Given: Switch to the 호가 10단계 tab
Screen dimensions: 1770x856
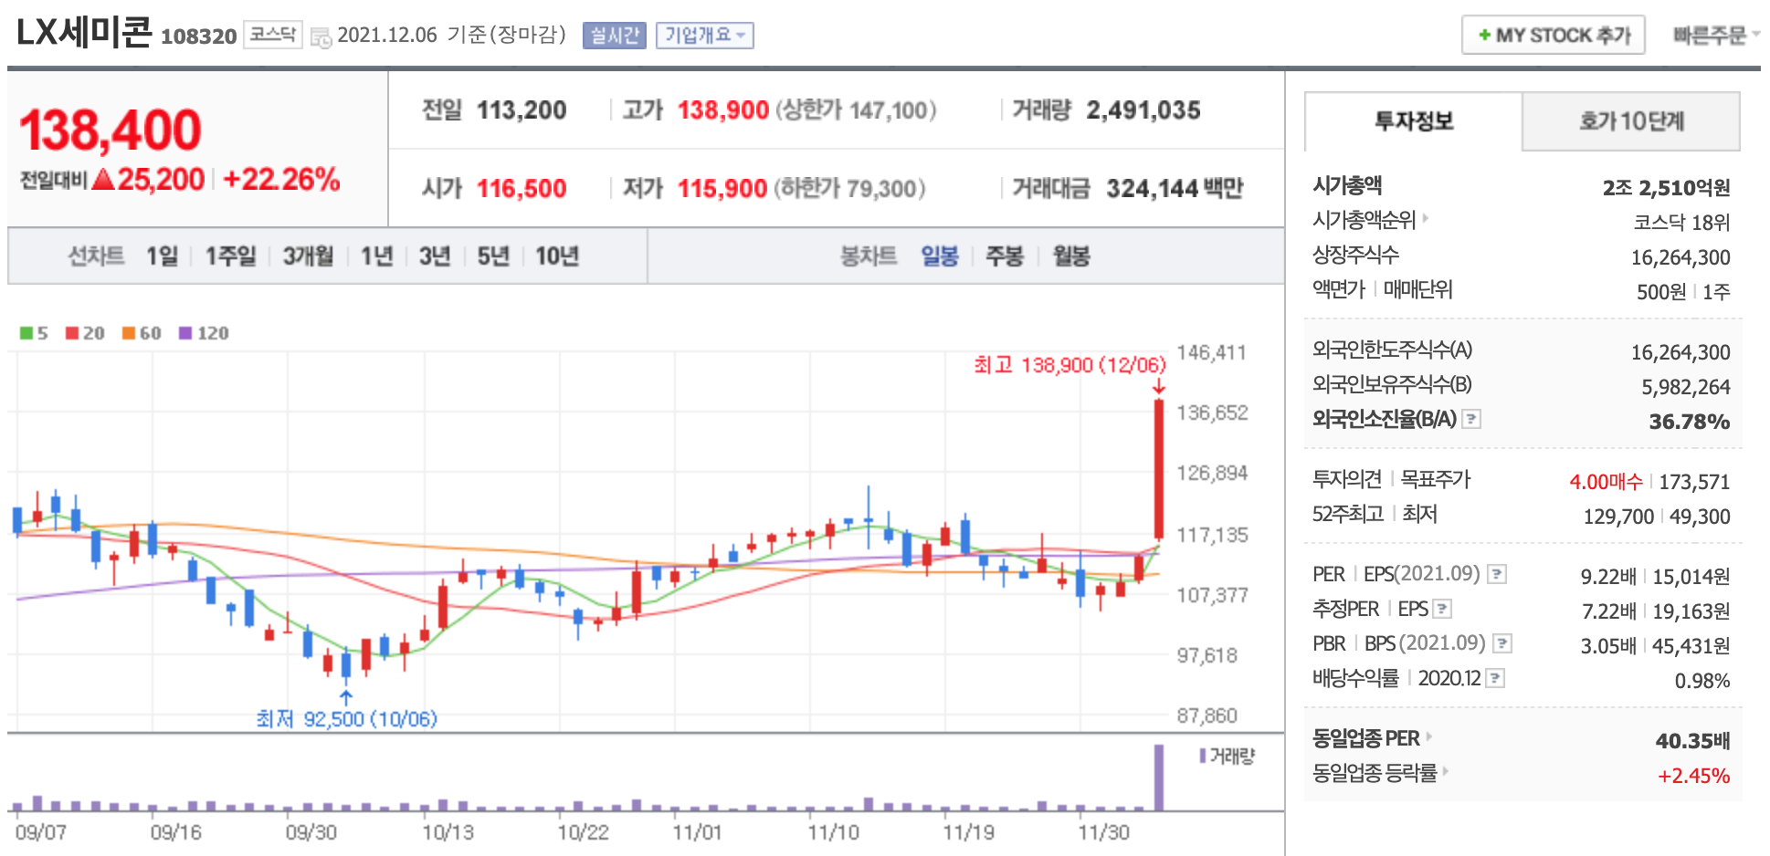Looking at the screenshot, I should click(1631, 121).
